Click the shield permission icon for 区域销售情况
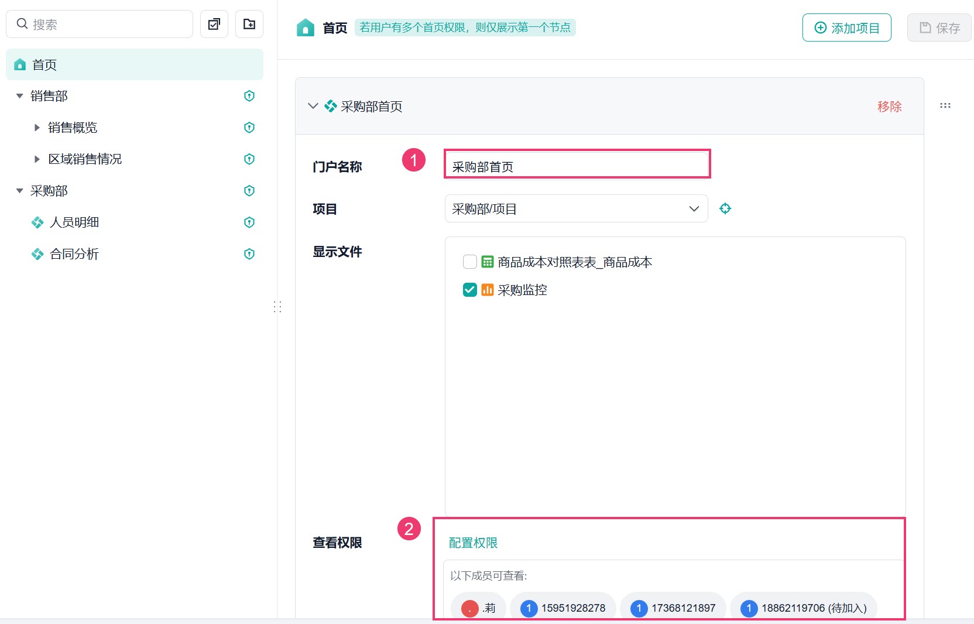Viewport: 974px width, 624px height. click(x=249, y=159)
